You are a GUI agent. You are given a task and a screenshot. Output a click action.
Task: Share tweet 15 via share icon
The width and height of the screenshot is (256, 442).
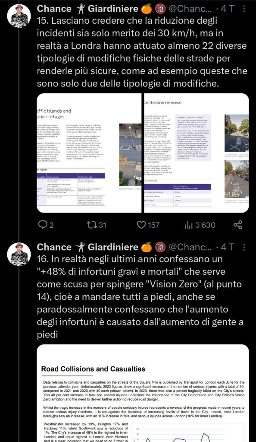(238, 225)
